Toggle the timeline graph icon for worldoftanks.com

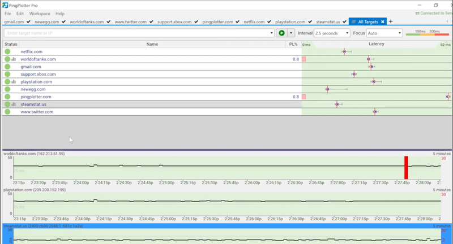14,59
